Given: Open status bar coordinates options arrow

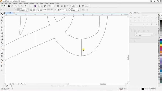Looking at the screenshot, I should click(x=12, y=89).
